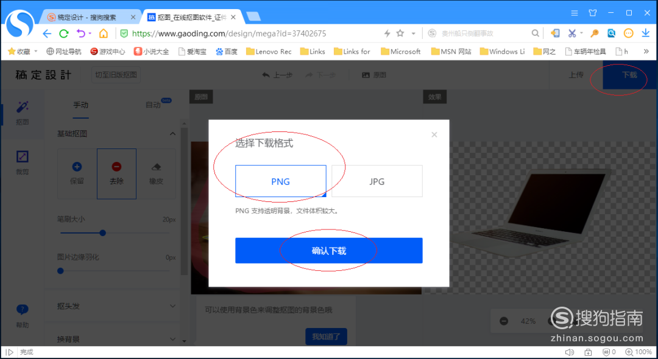Open the MSN 网站 bookmark folder
658x359 pixels.
(x=451, y=51)
